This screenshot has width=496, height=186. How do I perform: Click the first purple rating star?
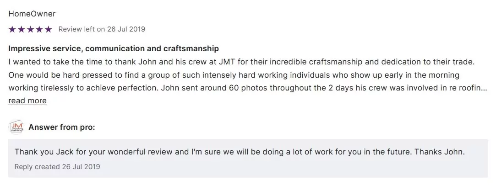click(x=12, y=29)
